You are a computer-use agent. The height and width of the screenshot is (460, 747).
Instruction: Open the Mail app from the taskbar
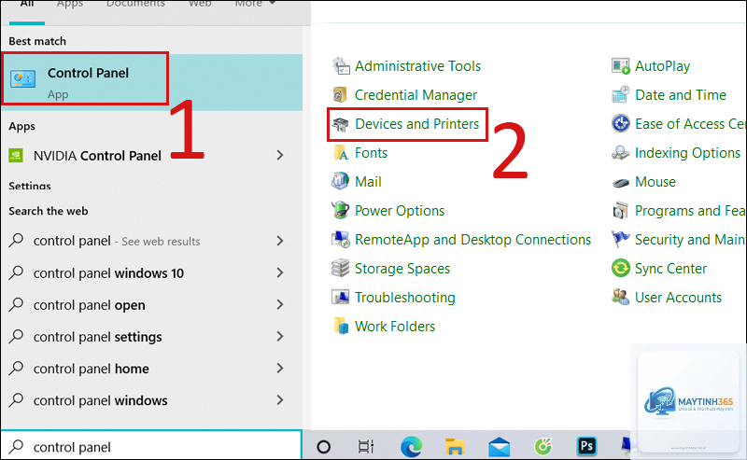click(499, 447)
